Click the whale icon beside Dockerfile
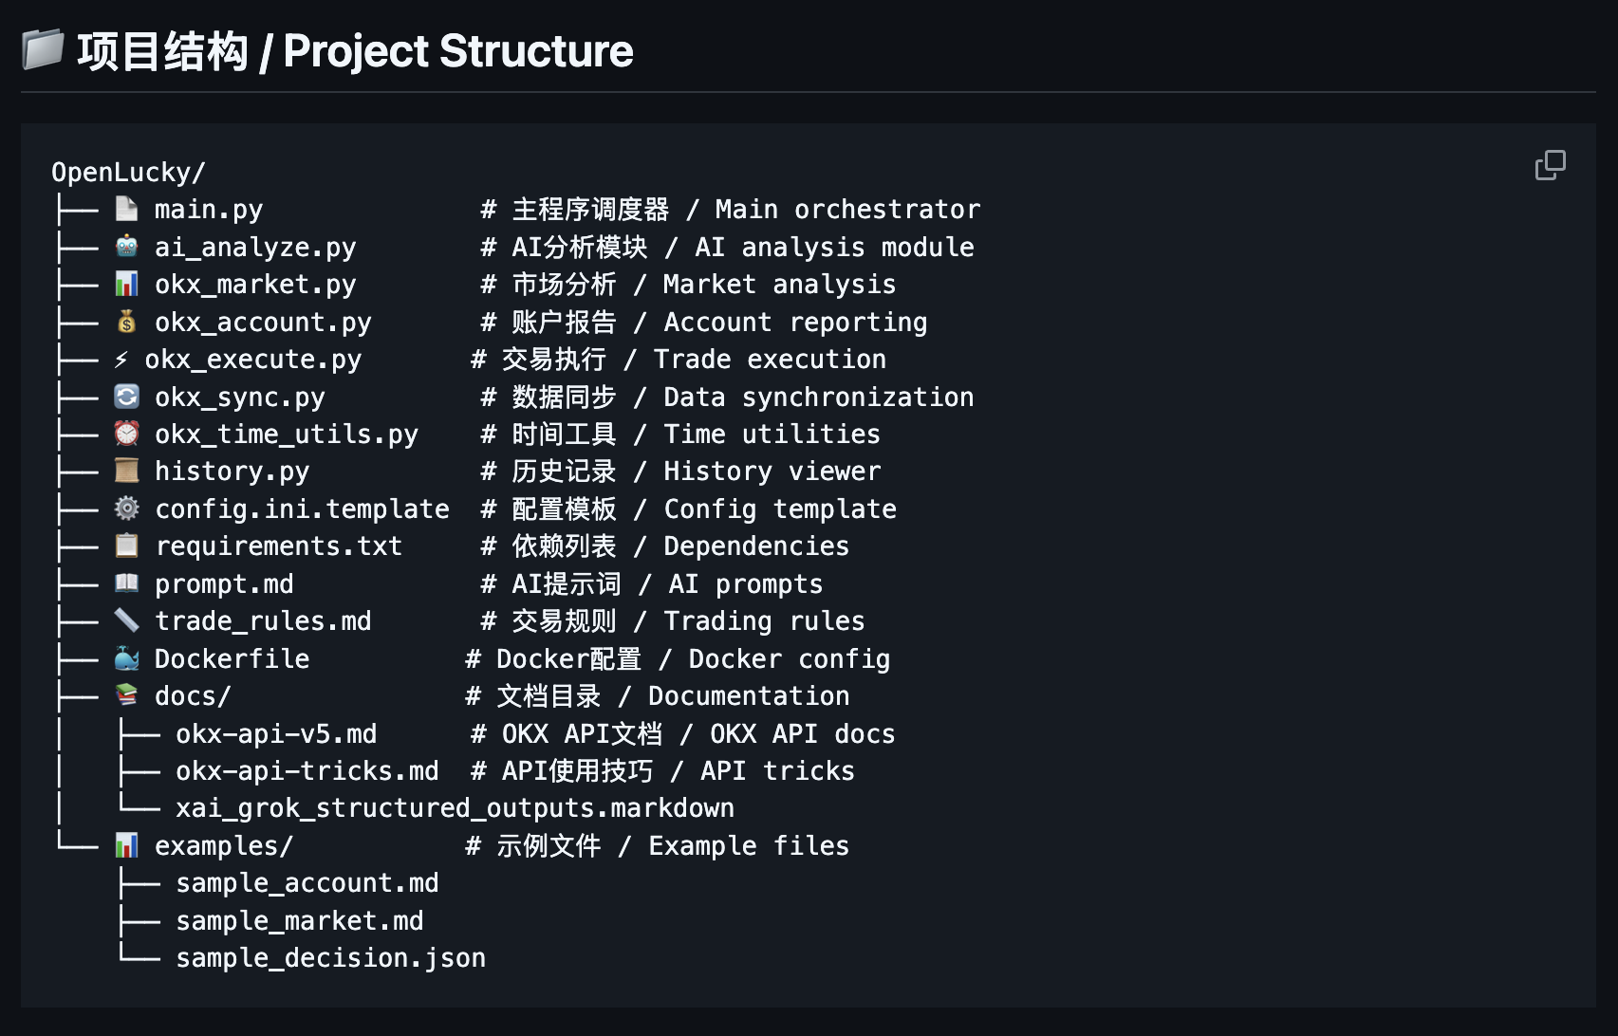This screenshot has height=1036, width=1618. coord(126,658)
